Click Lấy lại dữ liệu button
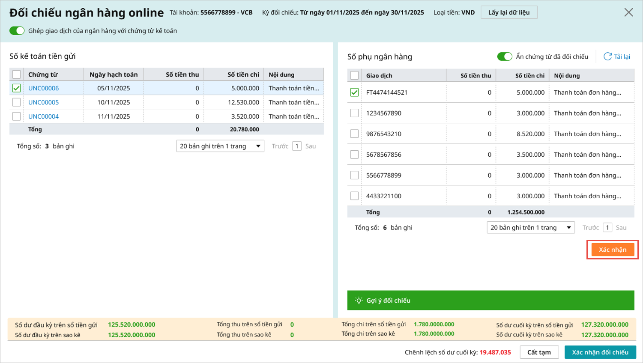Screen dimensions: 643x363 pyautogui.click(x=508, y=12)
